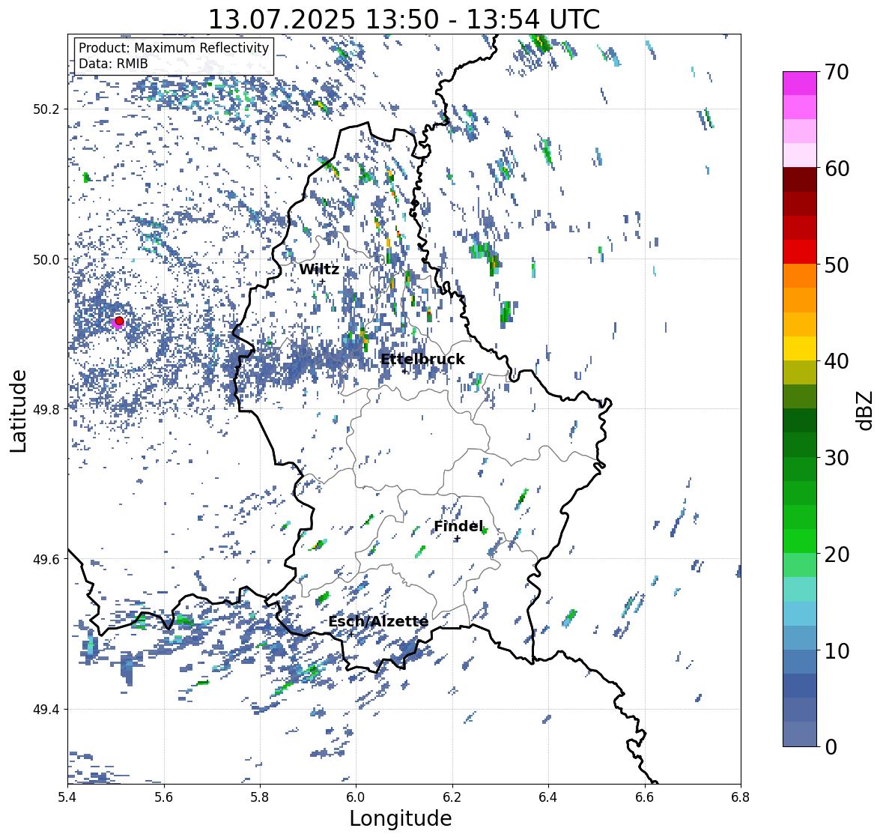
Task: Click the 40 tick on colorbar
Action: (837, 361)
